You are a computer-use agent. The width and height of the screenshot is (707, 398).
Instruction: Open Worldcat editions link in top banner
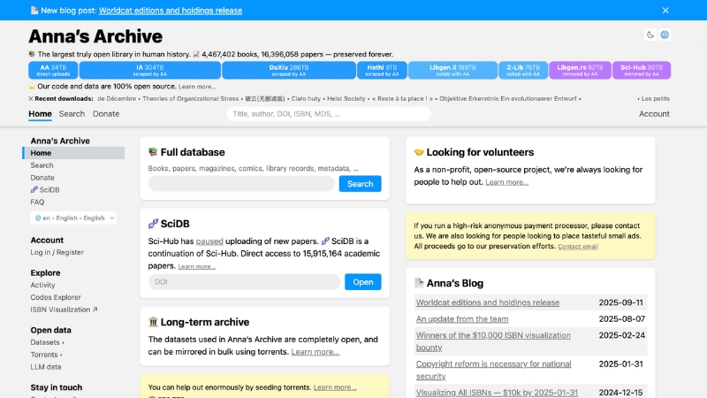click(171, 11)
